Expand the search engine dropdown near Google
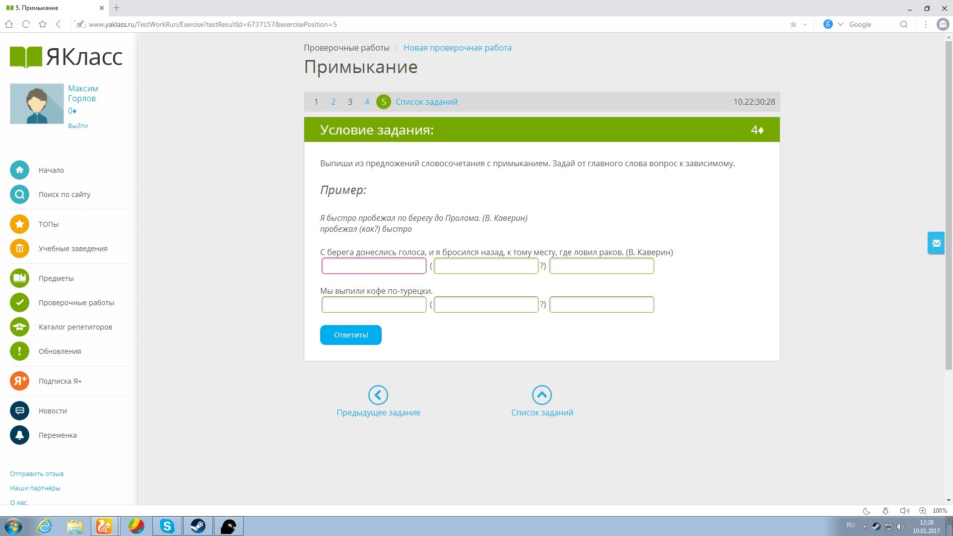This screenshot has width=953, height=536. click(840, 24)
